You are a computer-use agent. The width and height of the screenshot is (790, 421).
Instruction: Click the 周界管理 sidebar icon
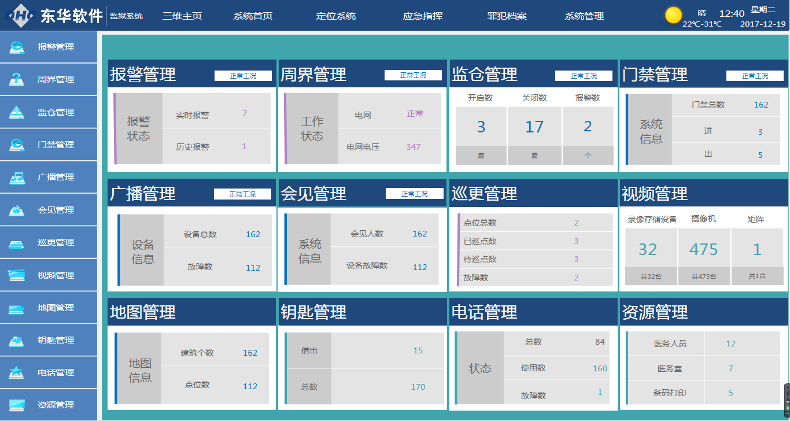pyautogui.click(x=17, y=80)
